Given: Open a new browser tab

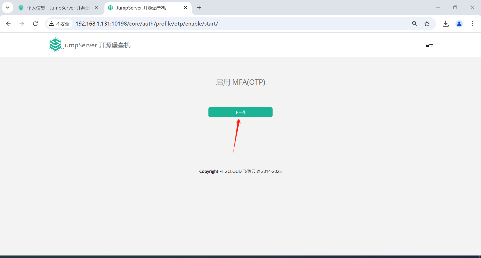Looking at the screenshot, I should pyautogui.click(x=199, y=8).
